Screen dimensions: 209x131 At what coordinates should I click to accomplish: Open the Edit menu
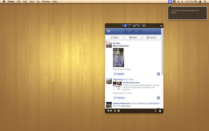coord(25,2)
